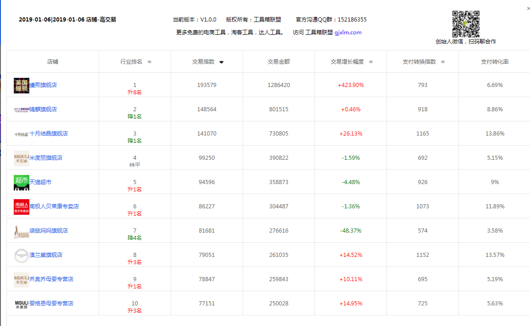Click the QQ group number 152186355
The height and width of the screenshot is (326, 530).
click(x=352, y=20)
